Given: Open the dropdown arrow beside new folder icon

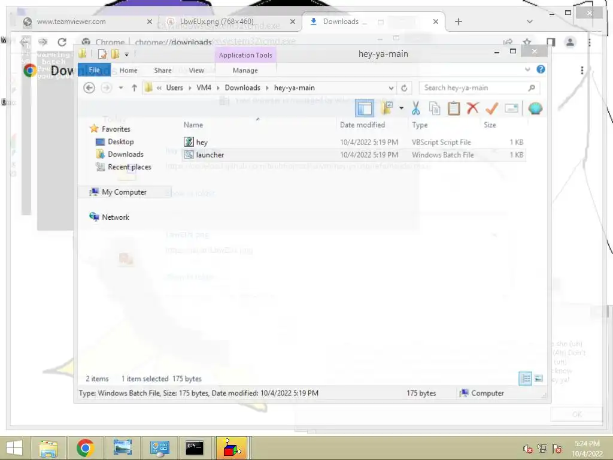Looking at the screenshot, I should tap(401, 108).
